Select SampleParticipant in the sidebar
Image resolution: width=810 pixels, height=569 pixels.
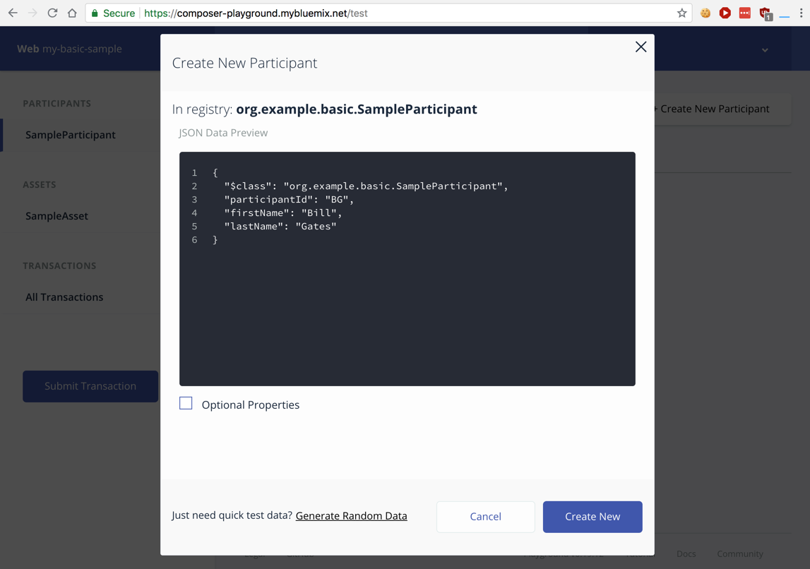tap(71, 135)
